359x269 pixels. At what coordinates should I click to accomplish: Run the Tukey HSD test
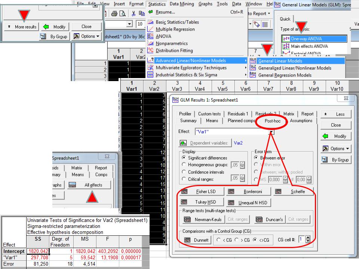(201, 202)
